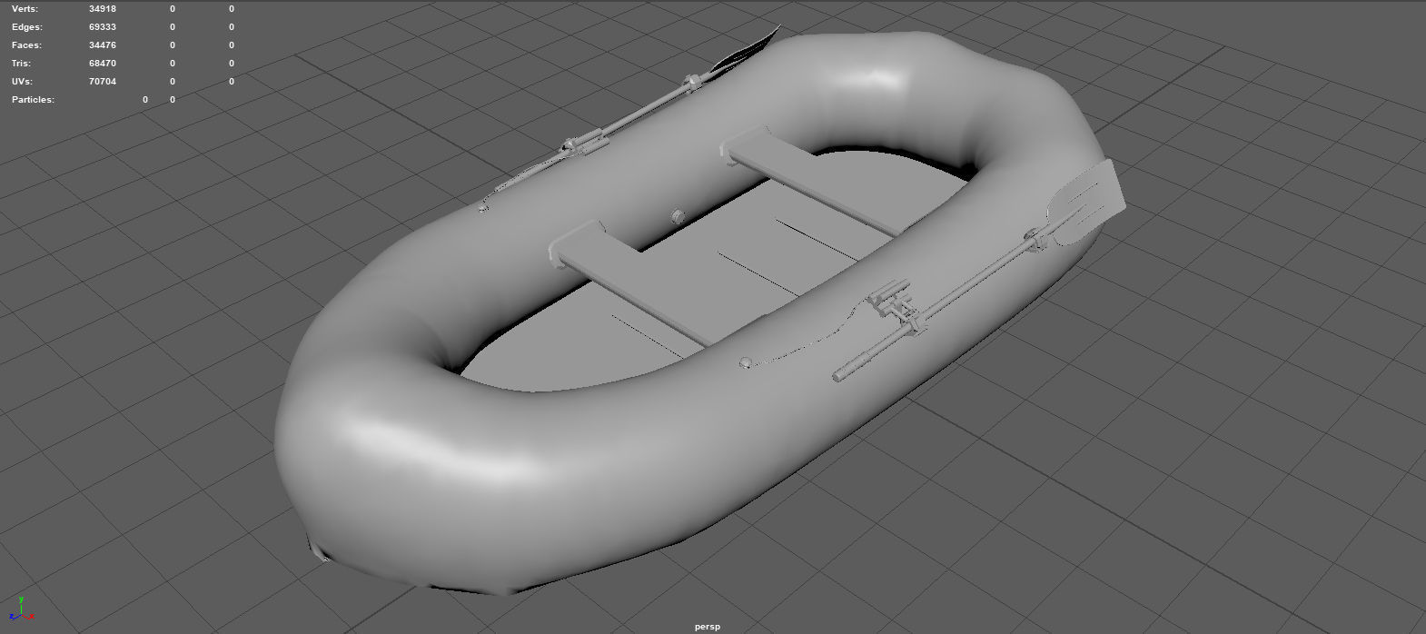This screenshot has height=634, width=1426.
Task: Click the Tris label in heads-up display
Action: (21, 63)
